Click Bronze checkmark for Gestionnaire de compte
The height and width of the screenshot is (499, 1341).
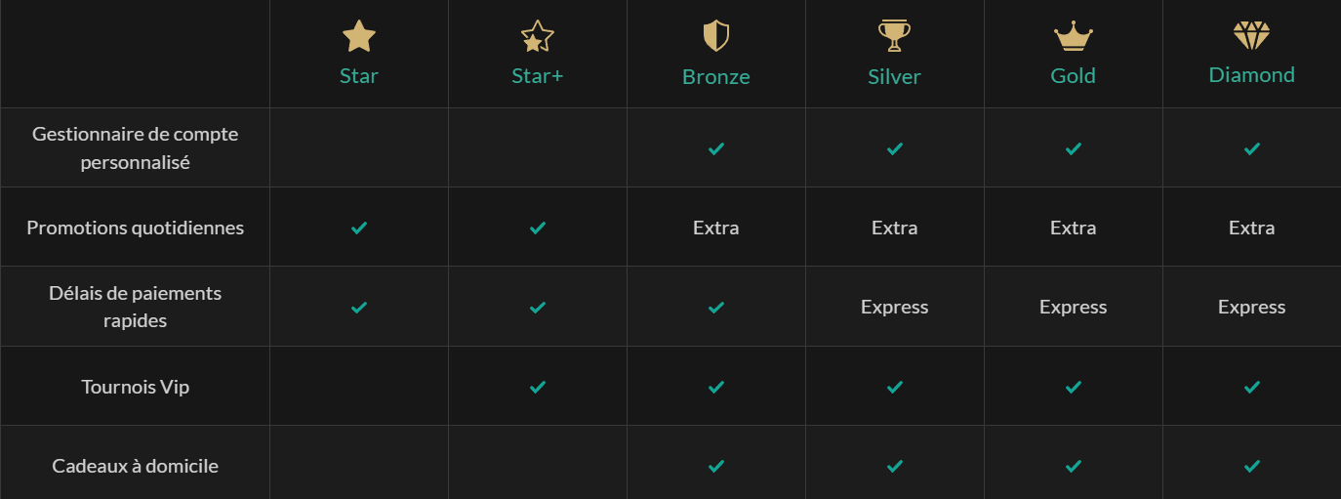coord(716,148)
